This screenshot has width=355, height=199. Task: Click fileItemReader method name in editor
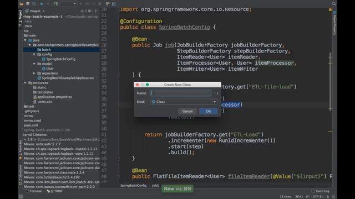pyautogui.click(x=249, y=176)
